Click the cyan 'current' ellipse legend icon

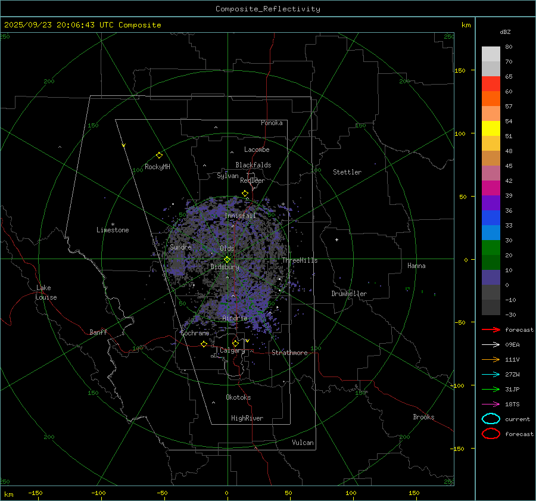coord(491,419)
